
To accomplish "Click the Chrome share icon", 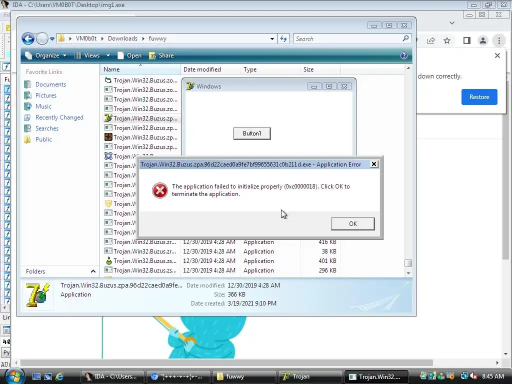I will tap(431, 40).
